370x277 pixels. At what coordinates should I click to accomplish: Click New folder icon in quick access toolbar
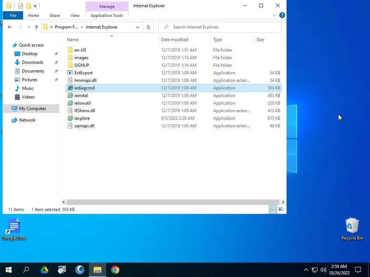coord(29,5)
